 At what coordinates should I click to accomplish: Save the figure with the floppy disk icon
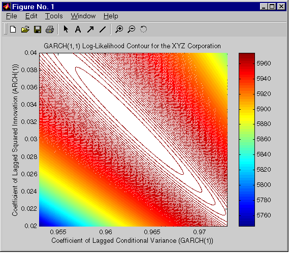[x=38, y=29]
